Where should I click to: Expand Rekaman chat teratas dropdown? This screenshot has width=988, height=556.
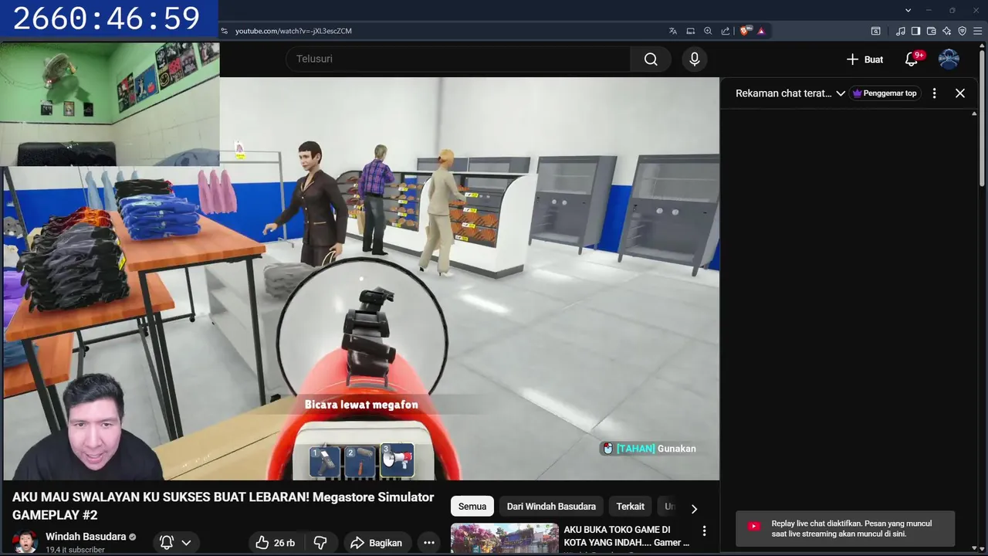(x=790, y=93)
